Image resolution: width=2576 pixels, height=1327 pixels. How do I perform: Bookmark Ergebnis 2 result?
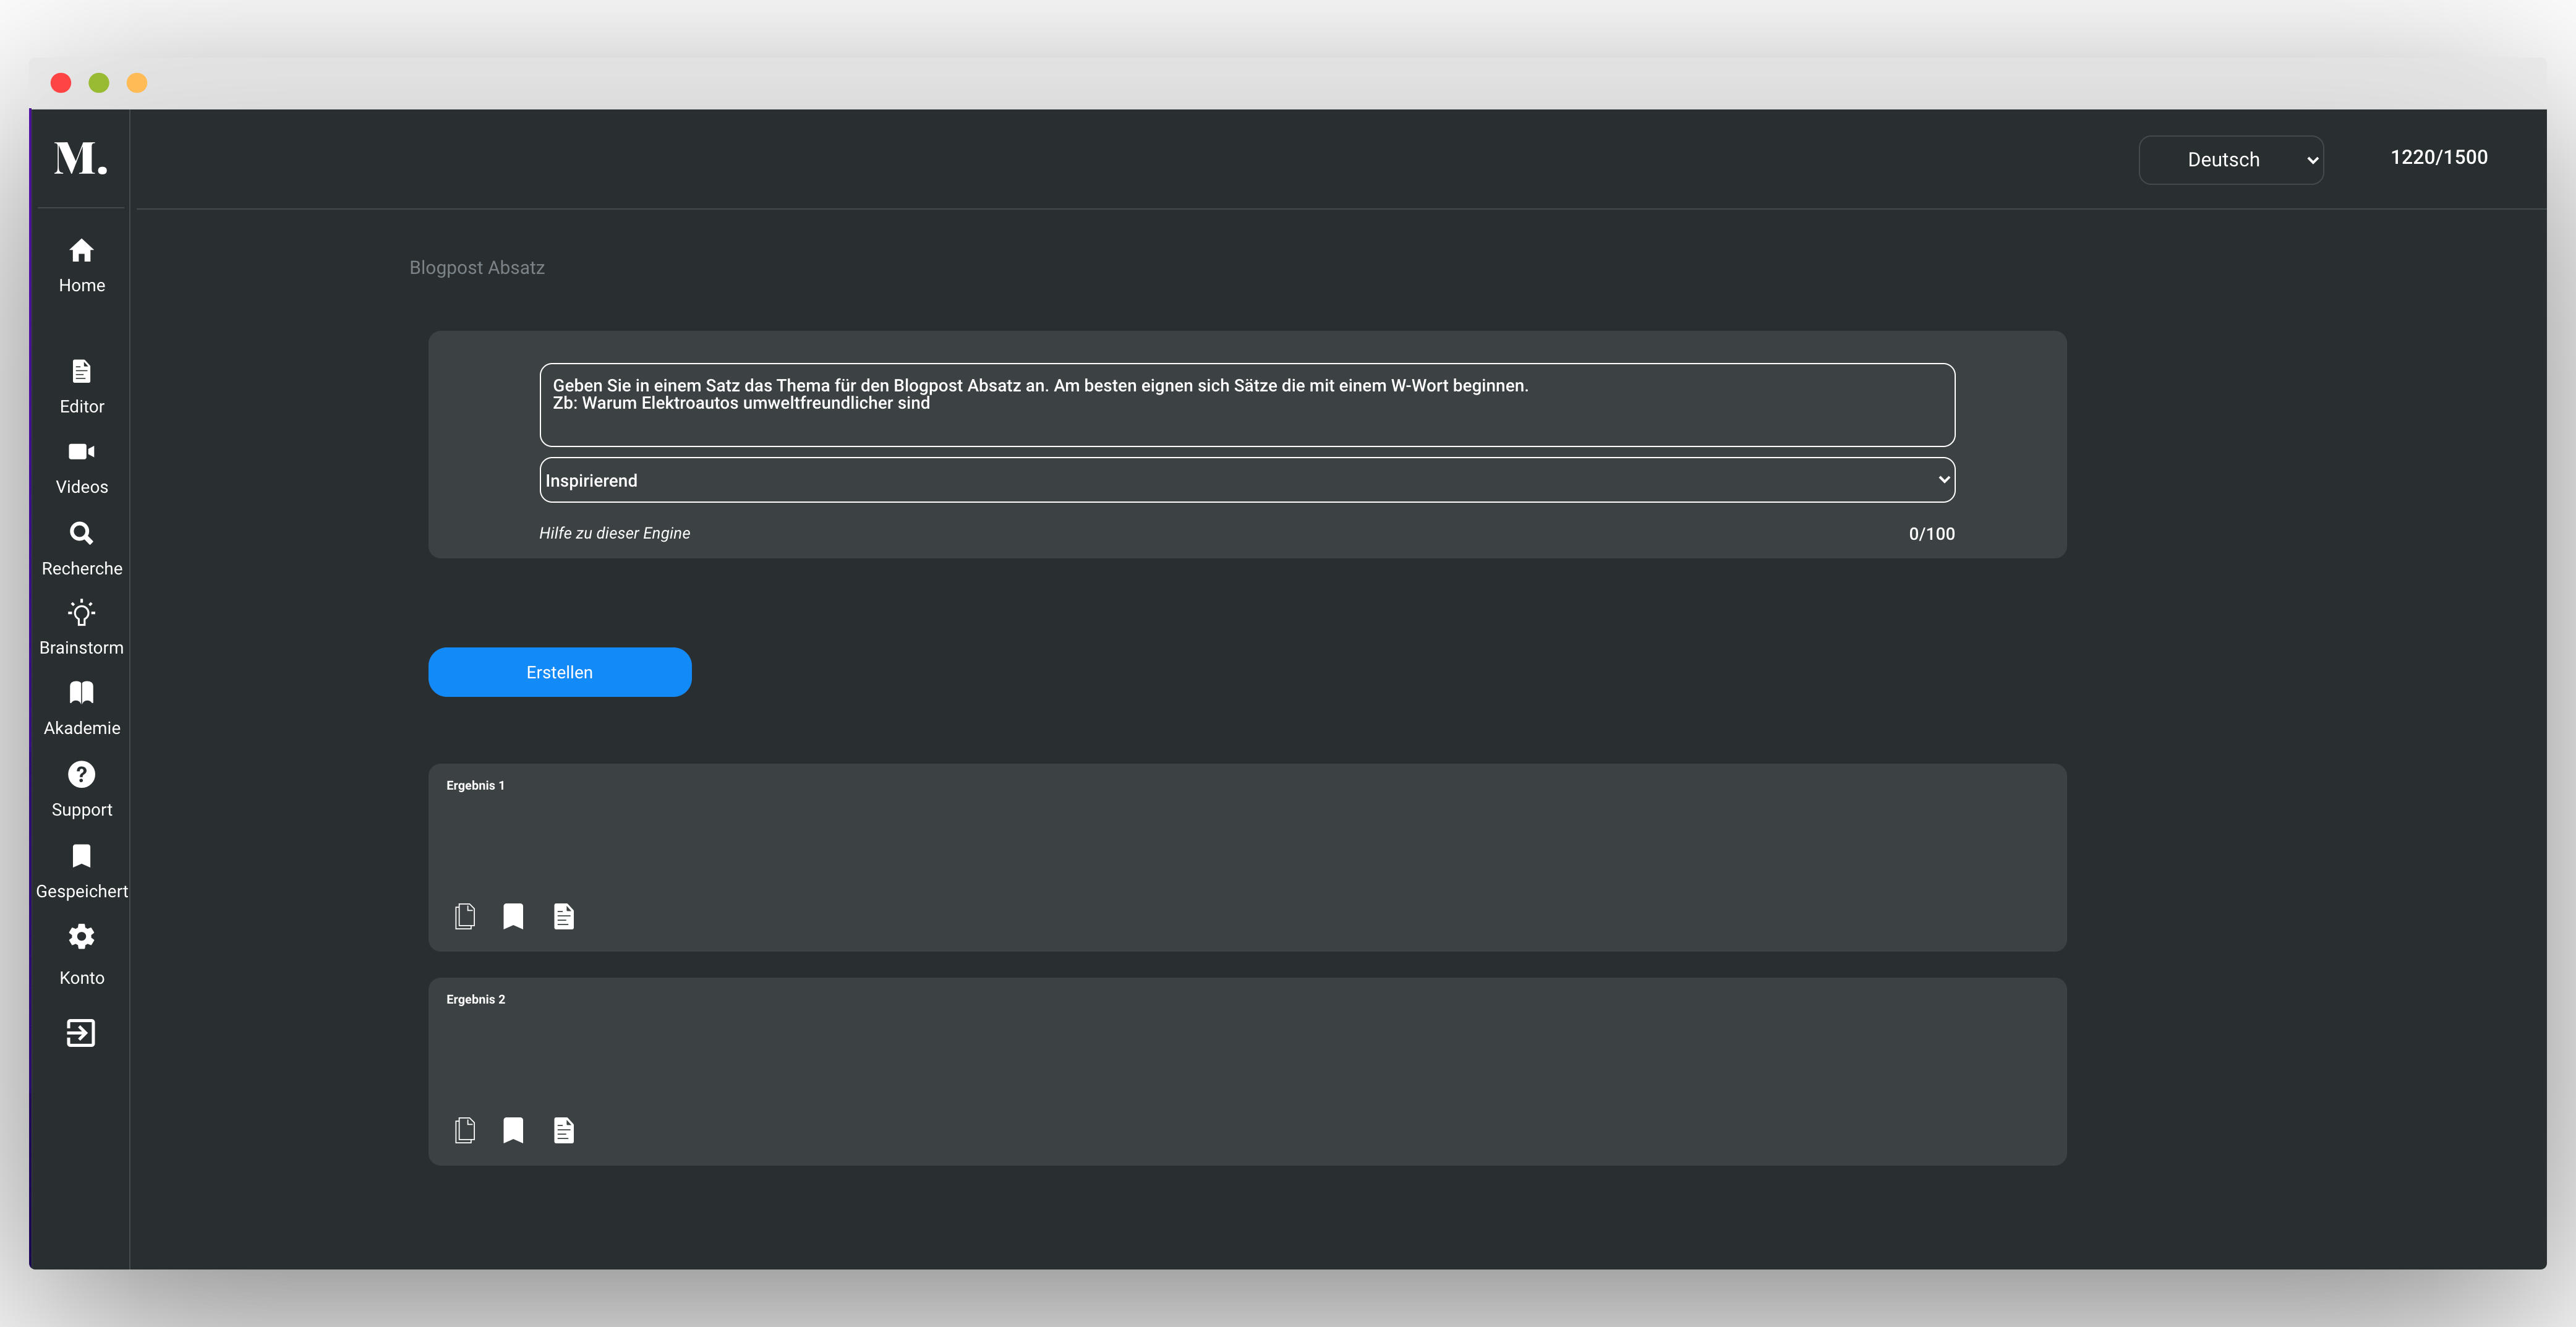pos(513,1130)
